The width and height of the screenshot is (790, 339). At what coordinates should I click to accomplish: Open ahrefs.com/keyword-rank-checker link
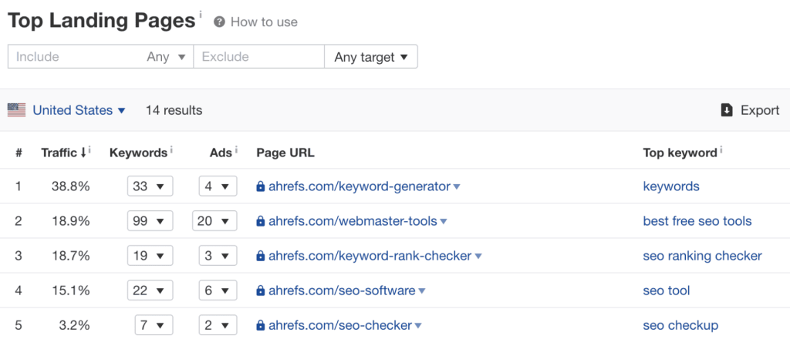370,256
